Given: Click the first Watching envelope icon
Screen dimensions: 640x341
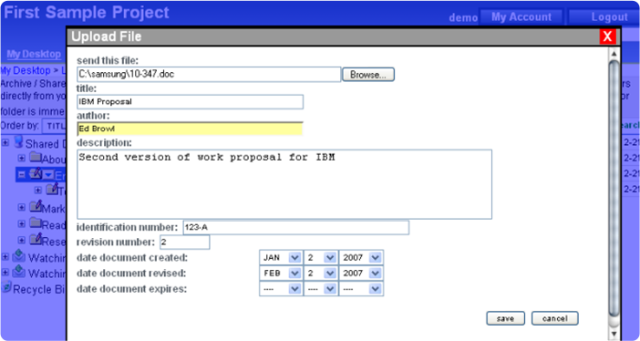Looking at the screenshot, I should pos(19,256).
